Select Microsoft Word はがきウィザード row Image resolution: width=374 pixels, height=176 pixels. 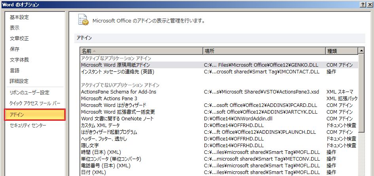click(x=219, y=105)
